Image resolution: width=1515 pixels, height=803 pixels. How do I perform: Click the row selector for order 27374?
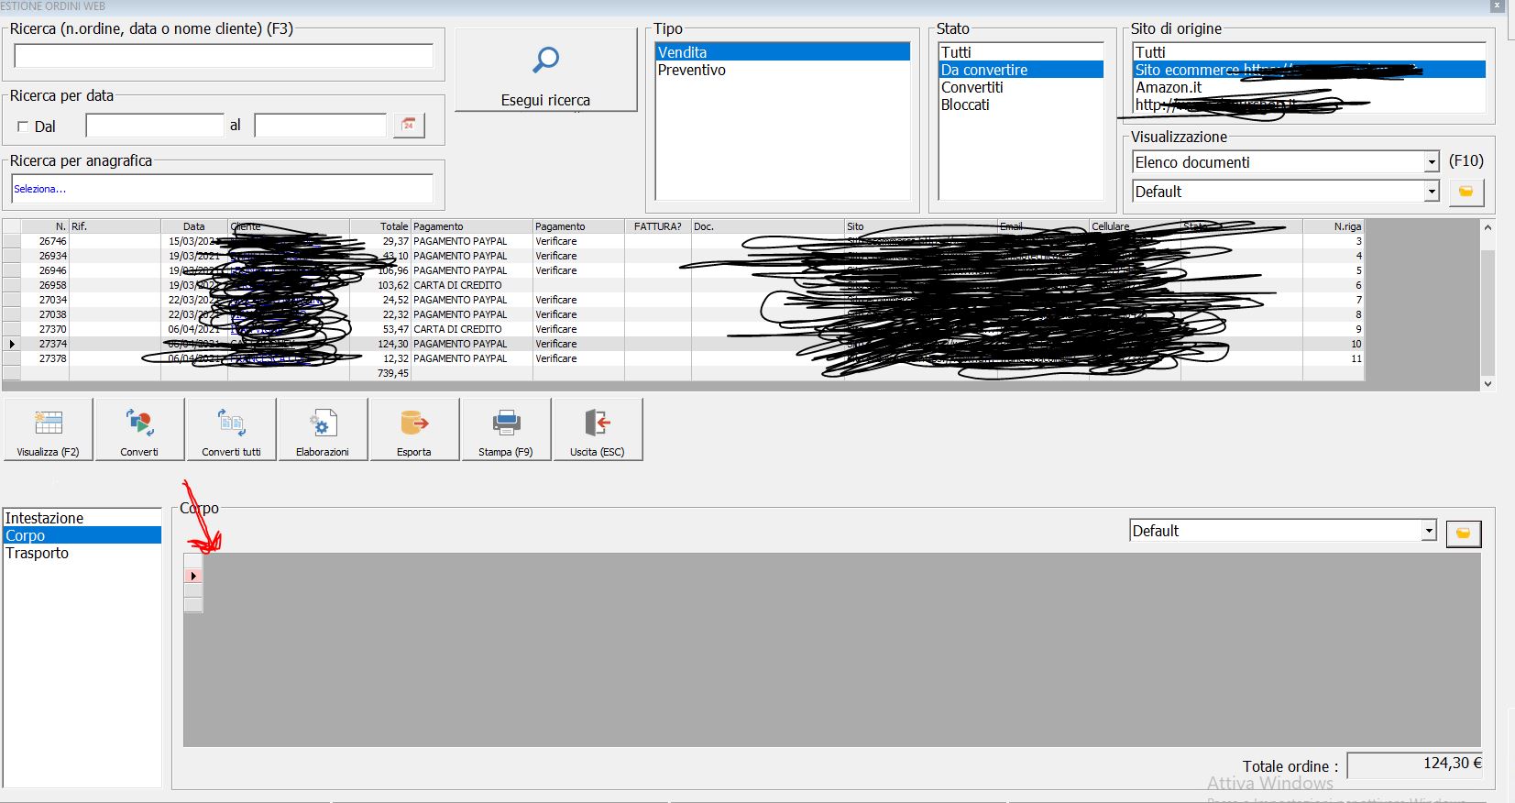coord(12,344)
